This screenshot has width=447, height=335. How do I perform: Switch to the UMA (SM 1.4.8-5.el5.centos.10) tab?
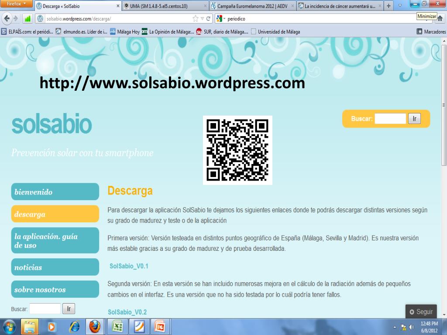point(165,6)
